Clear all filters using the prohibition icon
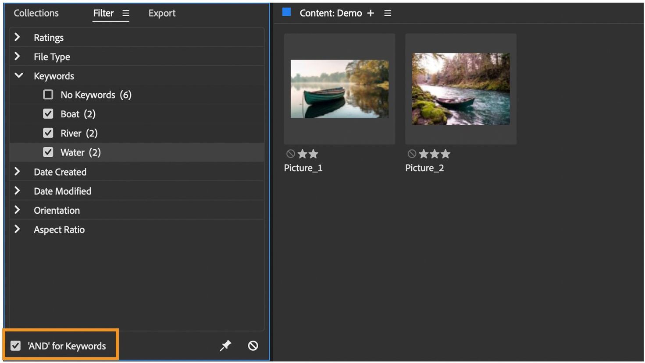The width and height of the screenshot is (645, 363). (x=253, y=345)
